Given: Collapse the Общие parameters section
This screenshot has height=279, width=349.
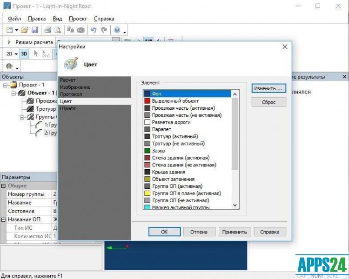Looking at the screenshot, I should coord(3,186).
